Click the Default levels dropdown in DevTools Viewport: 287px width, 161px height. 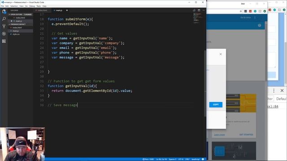click(281, 99)
